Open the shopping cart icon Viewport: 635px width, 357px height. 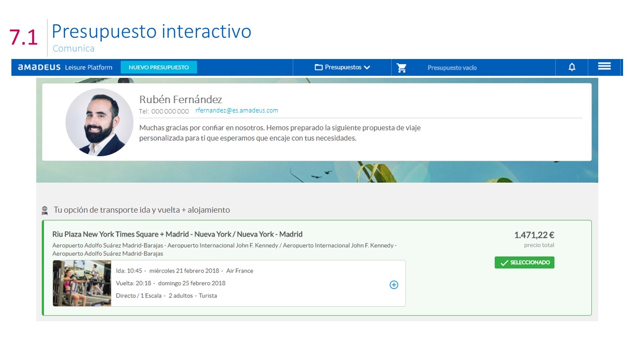(402, 68)
